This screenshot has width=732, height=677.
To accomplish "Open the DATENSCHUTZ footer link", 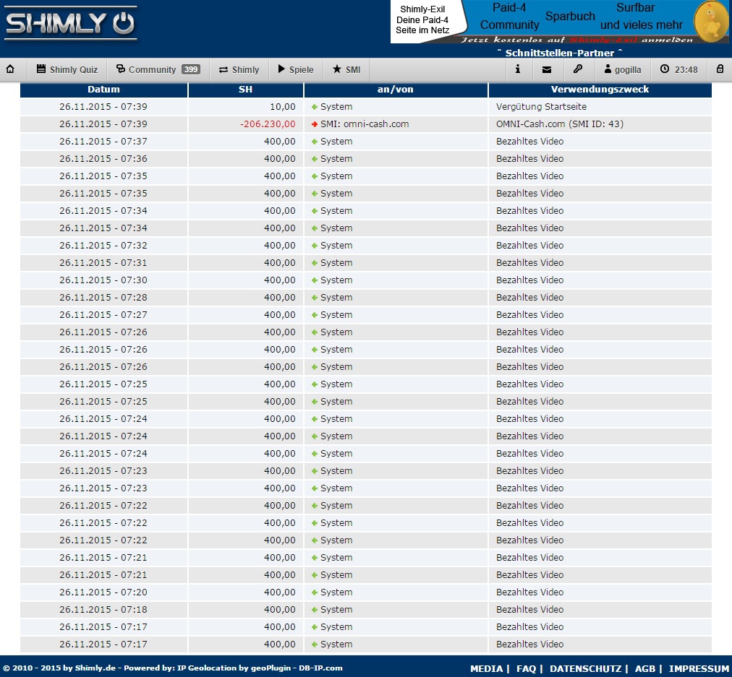I will click(x=585, y=668).
